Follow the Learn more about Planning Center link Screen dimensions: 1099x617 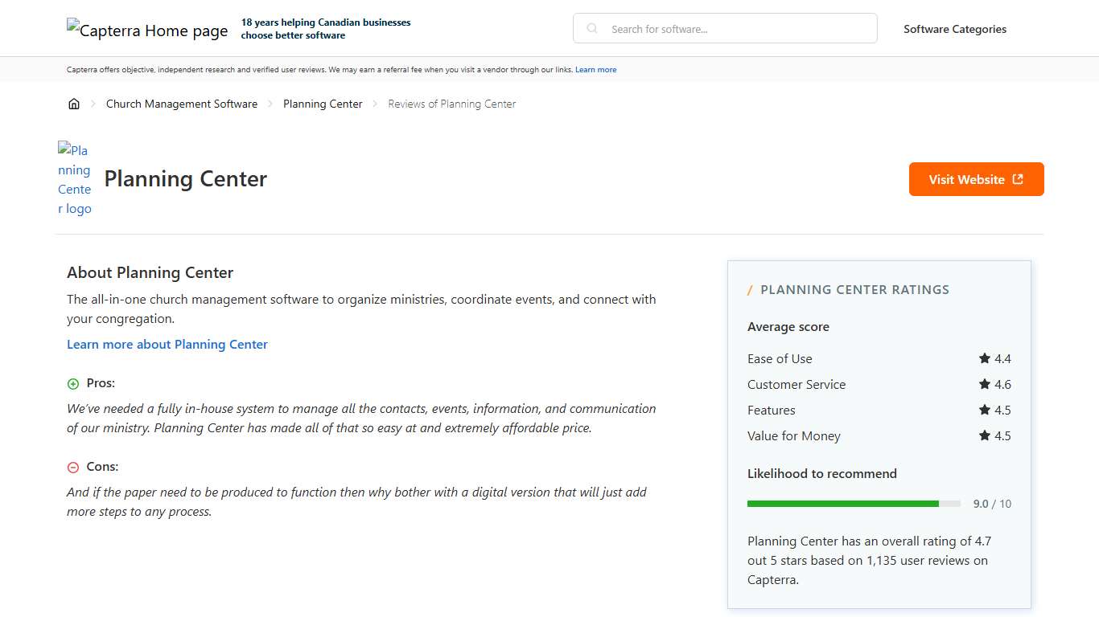tap(167, 344)
